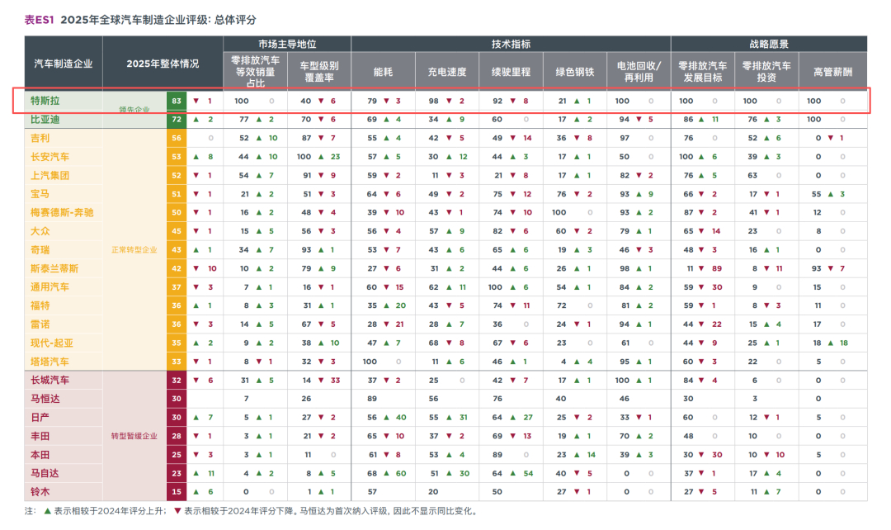
Task: Select the 战略愿景 header group
Action: [769, 44]
